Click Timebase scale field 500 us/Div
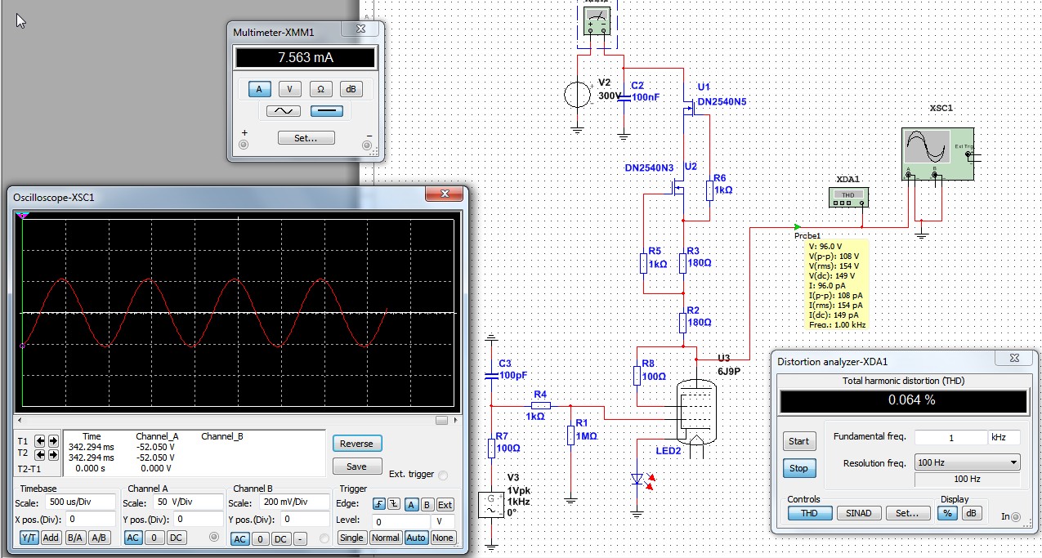 [80, 502]
